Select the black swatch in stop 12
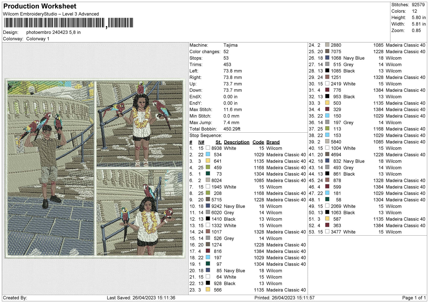 pyautogui.click(x=208, y=219)
